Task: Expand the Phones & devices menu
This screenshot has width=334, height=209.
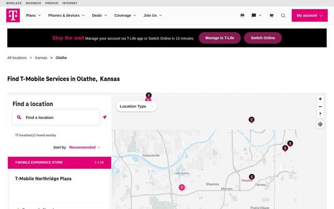Action: (x=66, y=15)
